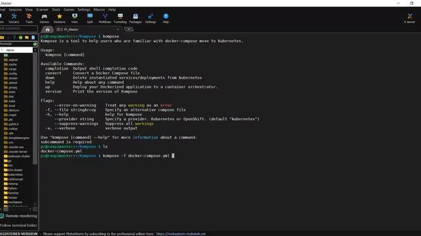The height and width of the screenshot is (236, 421).
Task: Click the upload arrow icon in SFTP toolbar
Action: (x=14, y=37)
